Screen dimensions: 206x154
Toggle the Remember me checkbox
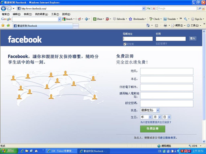[x=125, y=44]
